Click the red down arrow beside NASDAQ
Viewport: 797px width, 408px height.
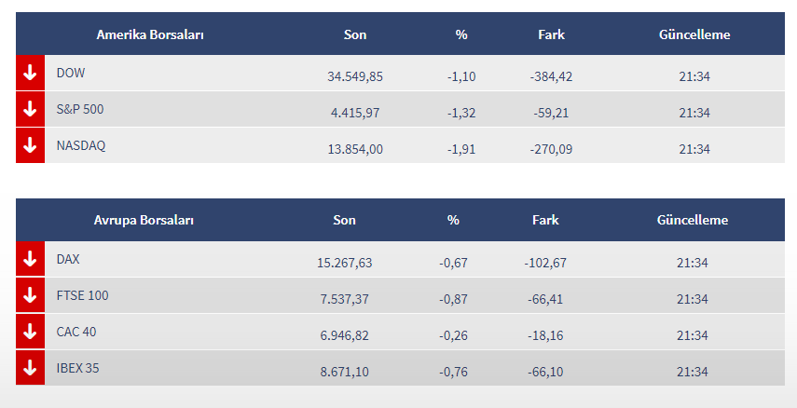click(x=30, y=145)
